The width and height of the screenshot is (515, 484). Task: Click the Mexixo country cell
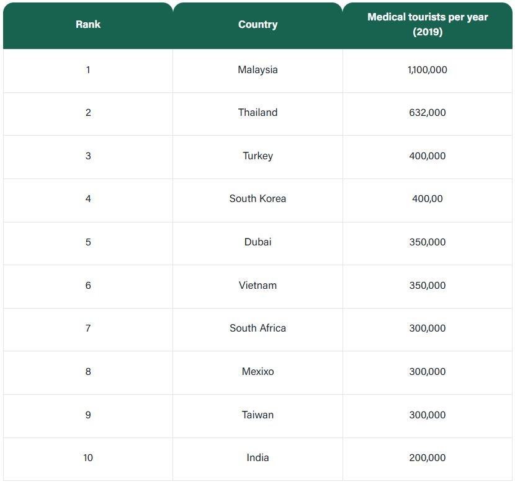[257, 372]
